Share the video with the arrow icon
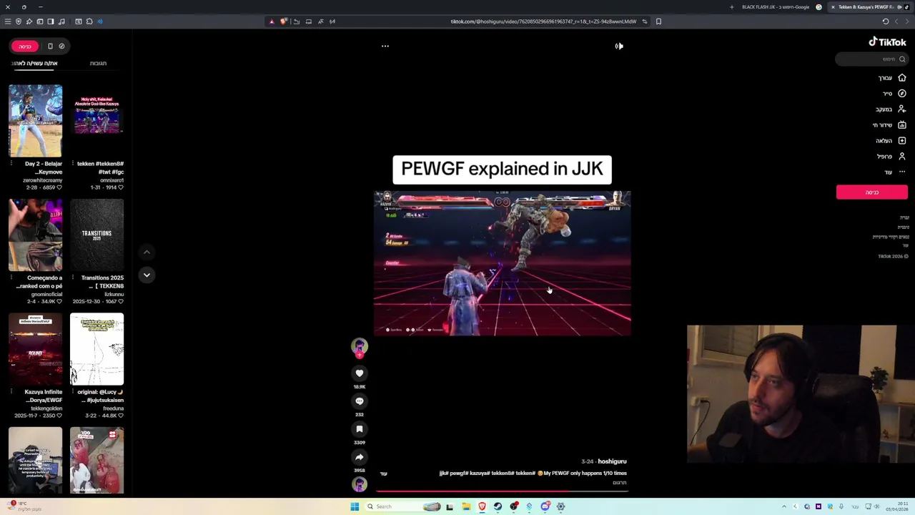Screen dimensions: 915x515 click(x=360, y=457)
